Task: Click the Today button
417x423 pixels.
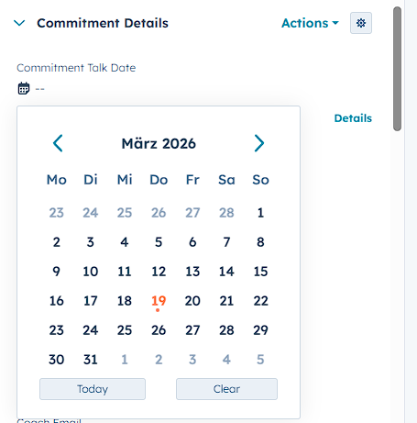Action: [93, 389]
